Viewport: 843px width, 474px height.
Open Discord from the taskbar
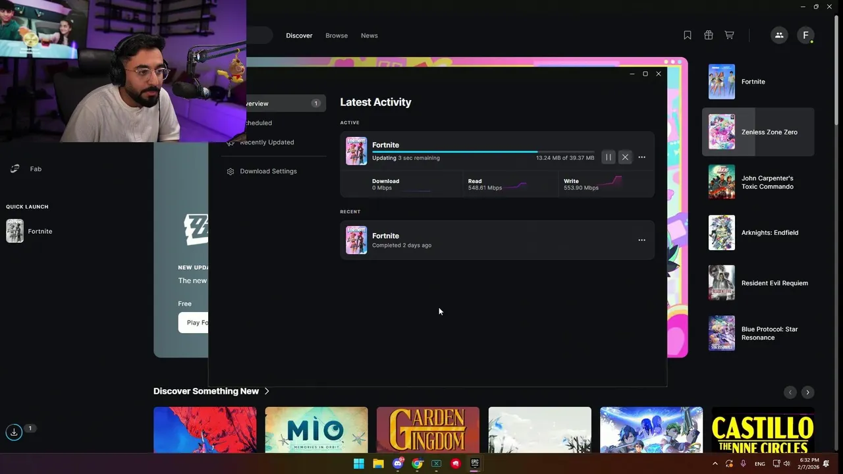(x=398, y=463)
